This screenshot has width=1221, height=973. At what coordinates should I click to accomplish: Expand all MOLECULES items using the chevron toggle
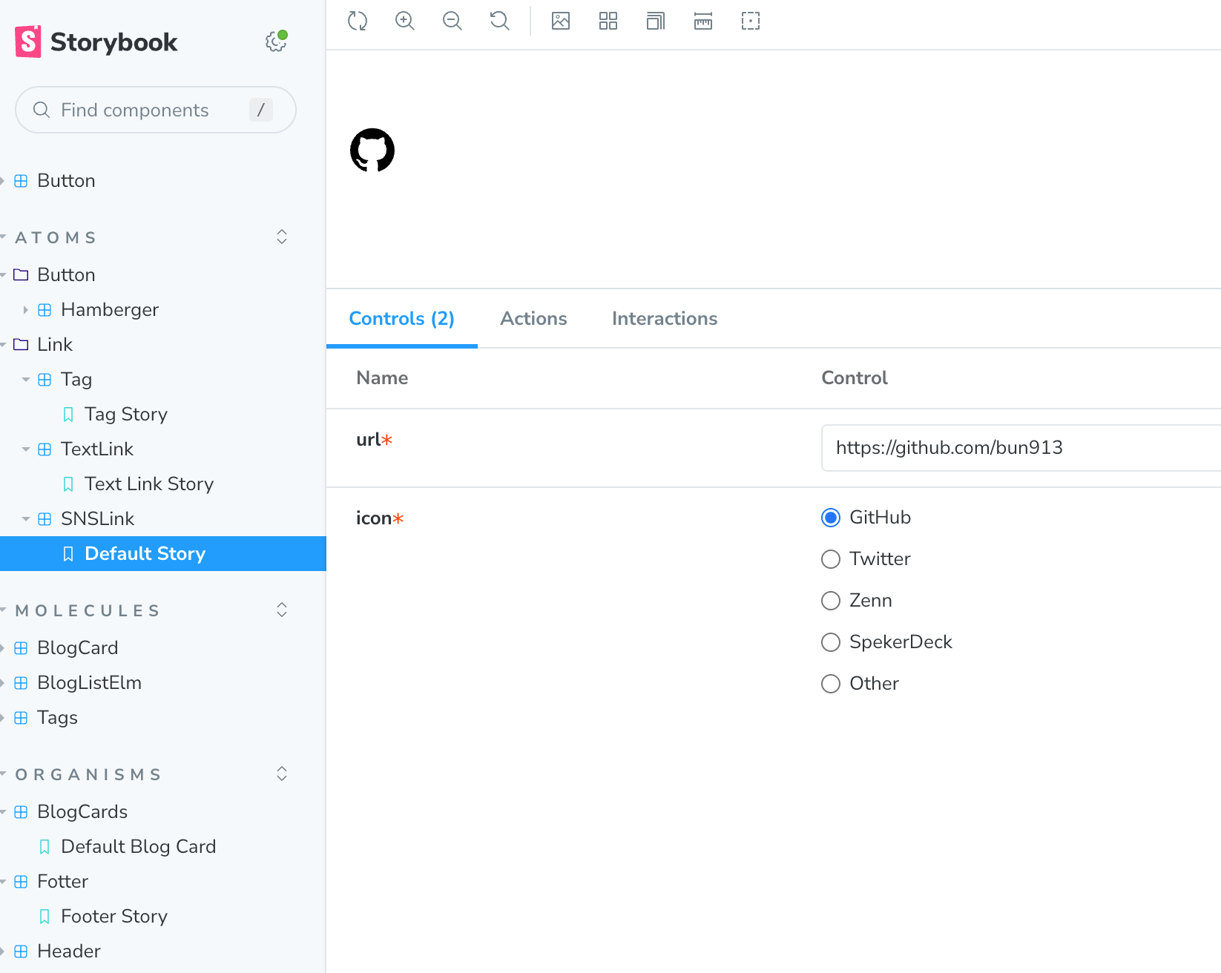click(x=282, y=610)
